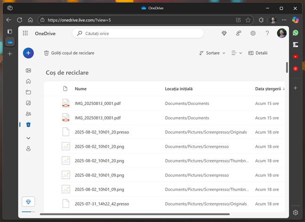The height and width of the screenshot is (222, 305).
Task: Click the storage usage bar at bottom left
Action: (x=28, y=212)
